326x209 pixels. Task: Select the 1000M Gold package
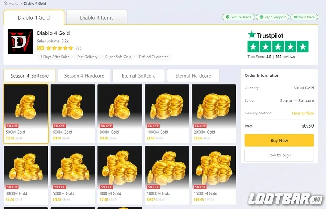tap(167, 114)
